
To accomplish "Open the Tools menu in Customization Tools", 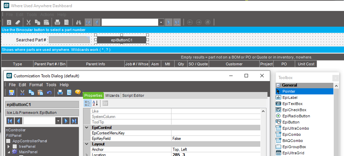I will pos(51,85).
